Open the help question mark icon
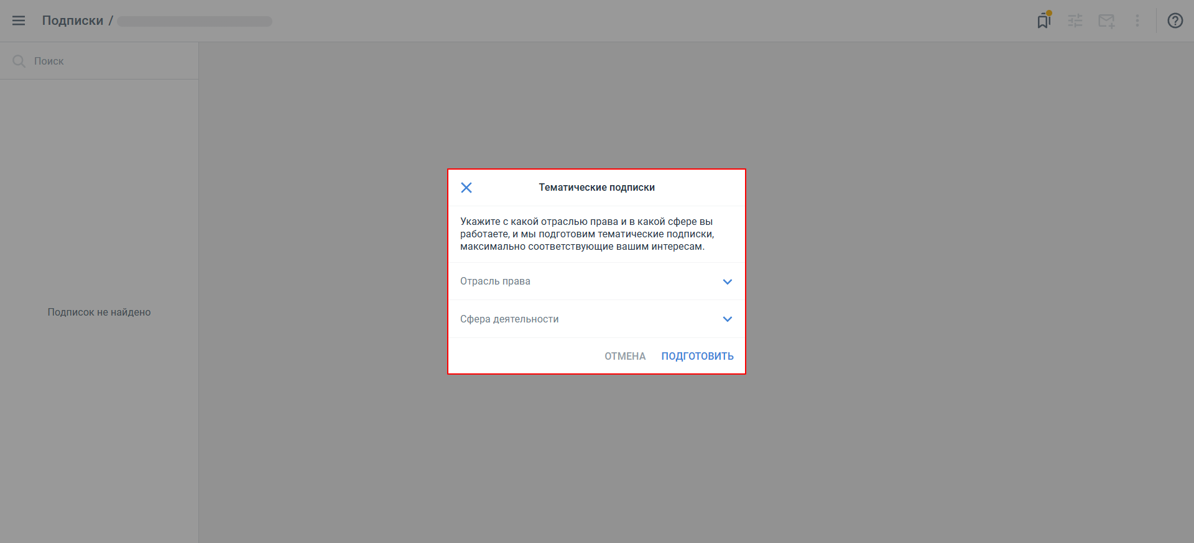 point(1175,21)
